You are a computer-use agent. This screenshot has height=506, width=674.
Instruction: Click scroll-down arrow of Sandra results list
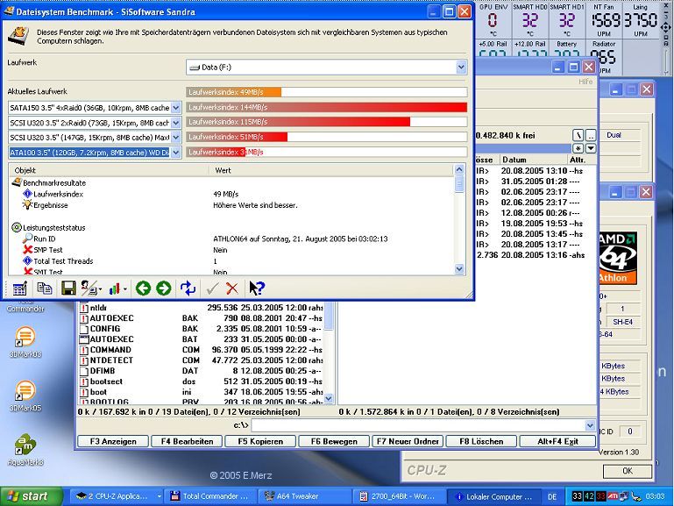pos(459,269)
